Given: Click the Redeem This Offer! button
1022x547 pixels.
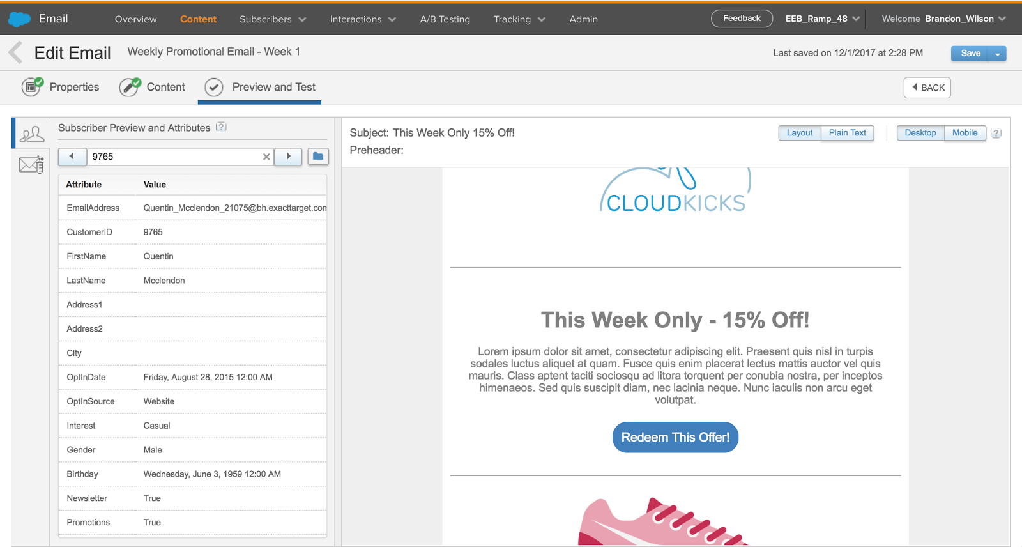Looking at the screenshot, I should (675, 437).
